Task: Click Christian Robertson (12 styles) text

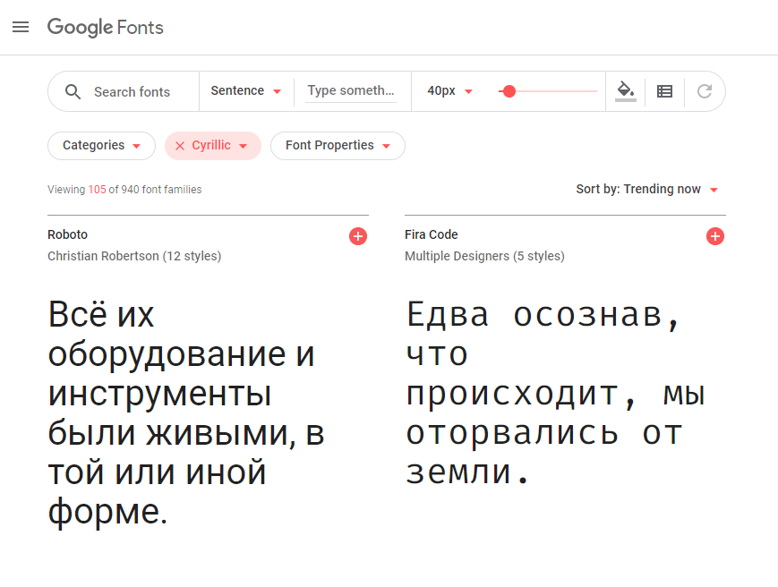Action: point(134,256)
